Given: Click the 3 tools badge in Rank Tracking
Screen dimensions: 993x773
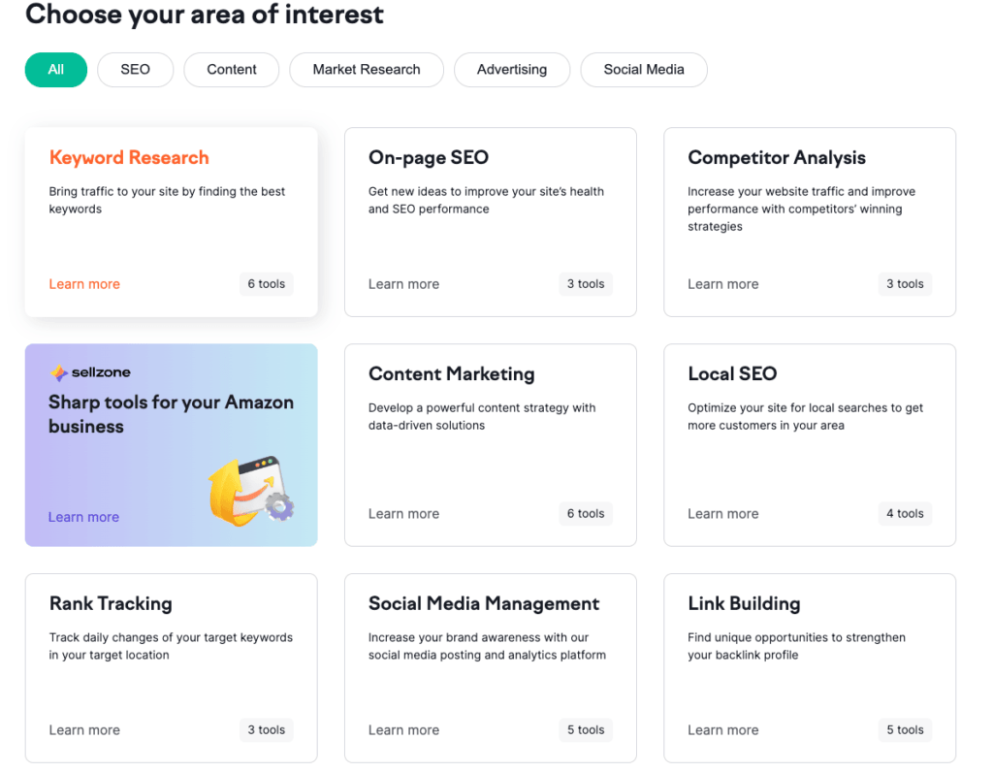Looking at the screenshot, I should (266, 730).
